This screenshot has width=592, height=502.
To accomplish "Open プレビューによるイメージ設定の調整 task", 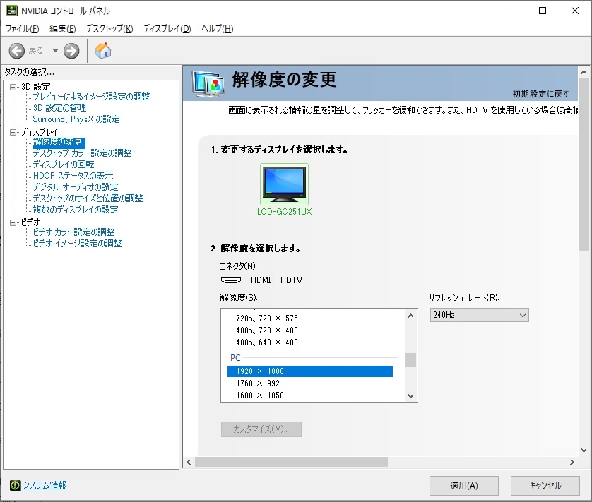I will [91, 97].
